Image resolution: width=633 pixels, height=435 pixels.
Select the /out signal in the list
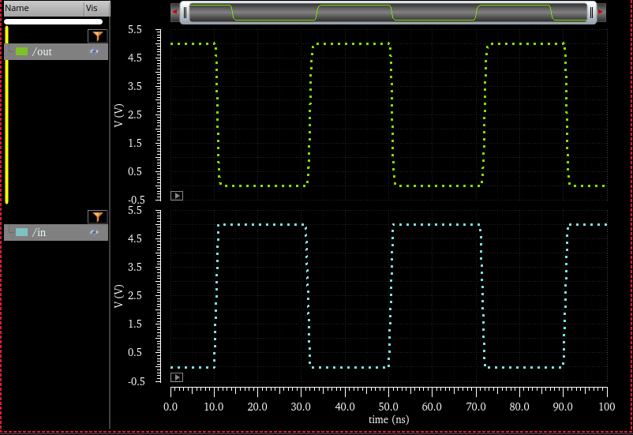(43, 51)
